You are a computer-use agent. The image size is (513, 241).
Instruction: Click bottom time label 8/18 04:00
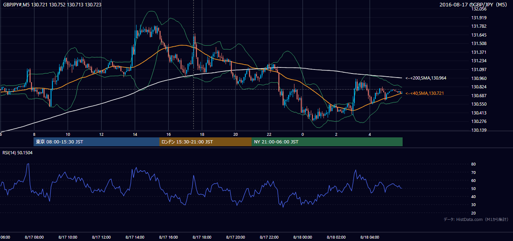(370, 237)
